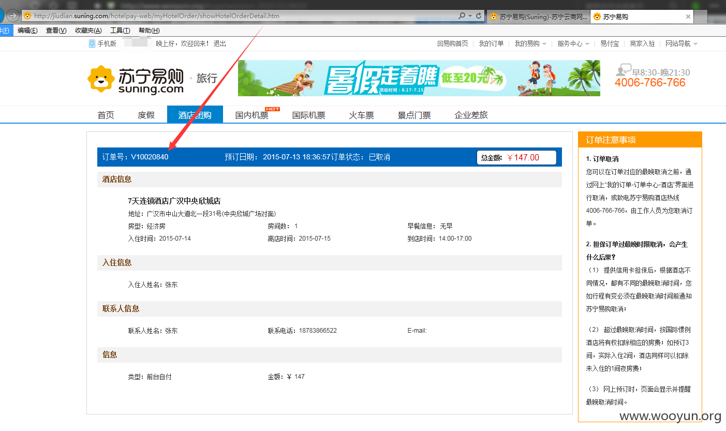The image size is (726, 431).
Task: Open the 暑假走着瞧 promotional banner
Action: (x=419, y=78)
